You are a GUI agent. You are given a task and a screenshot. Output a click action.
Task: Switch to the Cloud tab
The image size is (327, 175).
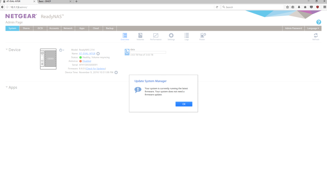[x=96, y=28]
